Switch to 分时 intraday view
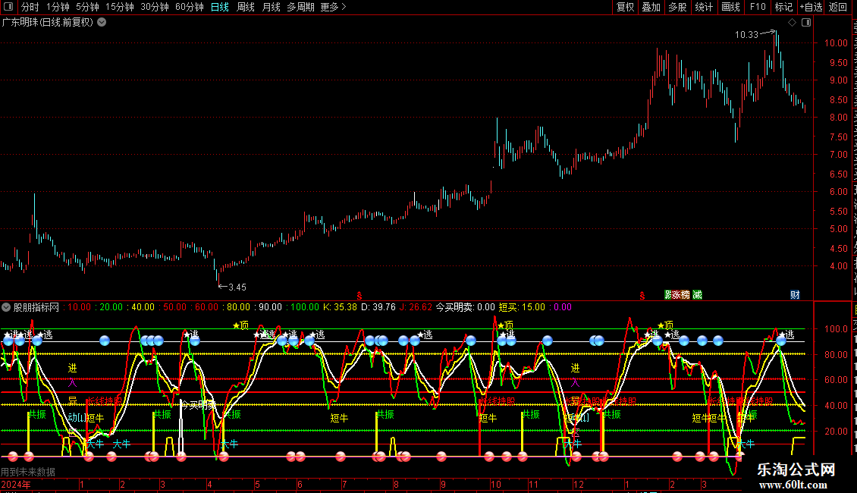The width and height of the screenshot is (857, 493). click(30, 7)
